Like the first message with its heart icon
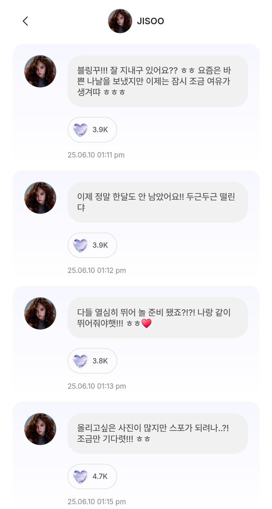Screen dimensions: 272x509 [x=80, y=130]
